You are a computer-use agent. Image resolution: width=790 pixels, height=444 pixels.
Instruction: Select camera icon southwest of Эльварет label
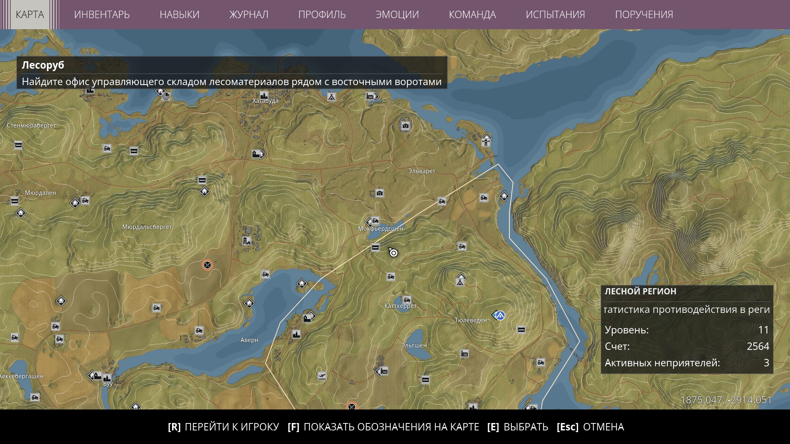[x=379, y=193]
